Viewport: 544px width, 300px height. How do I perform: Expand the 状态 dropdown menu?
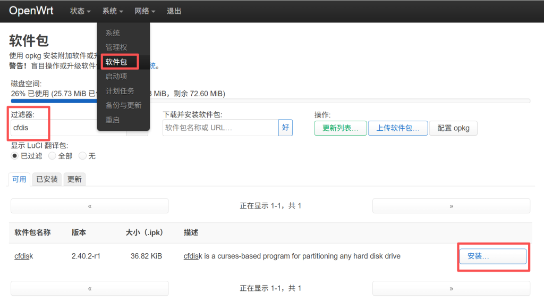click(80, 11)
